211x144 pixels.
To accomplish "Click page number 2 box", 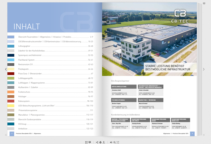I will pos(12,134).
